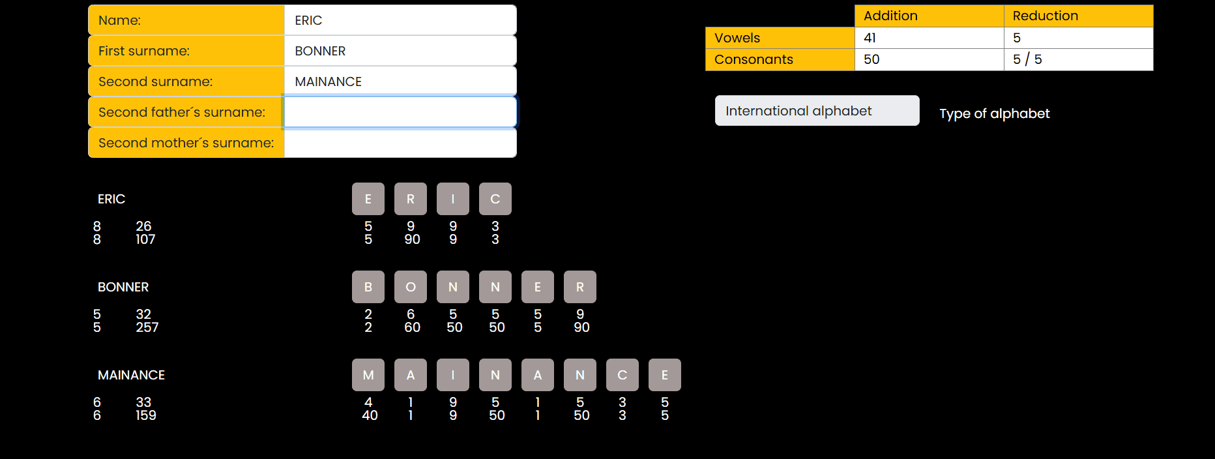This screenshot has height=459, width=1215.
Task: Click the I tile in ERIC row
Action: (x=453, y=199)
